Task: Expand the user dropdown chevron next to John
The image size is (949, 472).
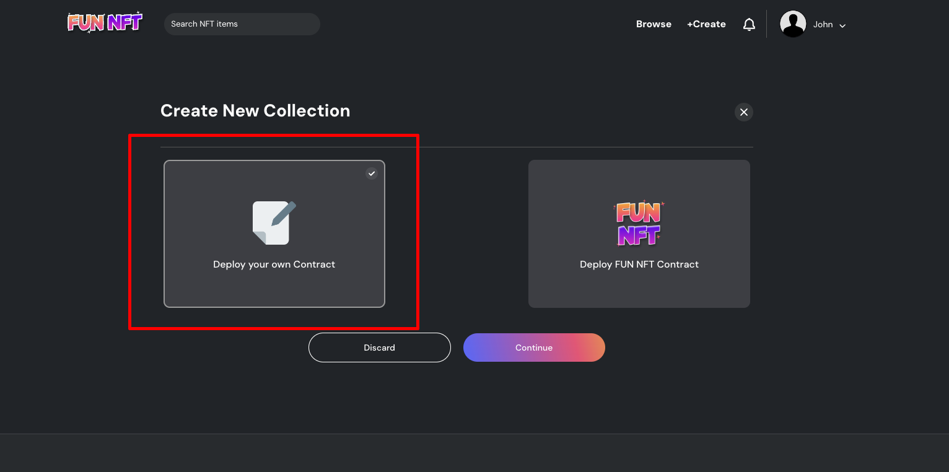Action: click(x=842, y=25)
